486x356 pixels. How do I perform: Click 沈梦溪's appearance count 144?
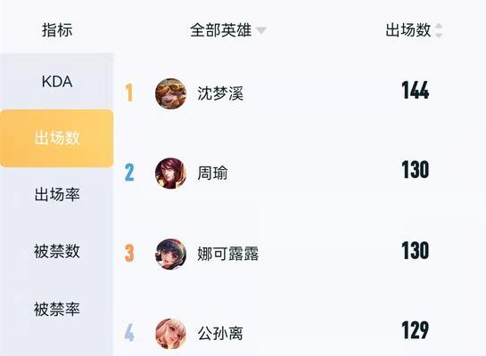click(x=416, y=90)
